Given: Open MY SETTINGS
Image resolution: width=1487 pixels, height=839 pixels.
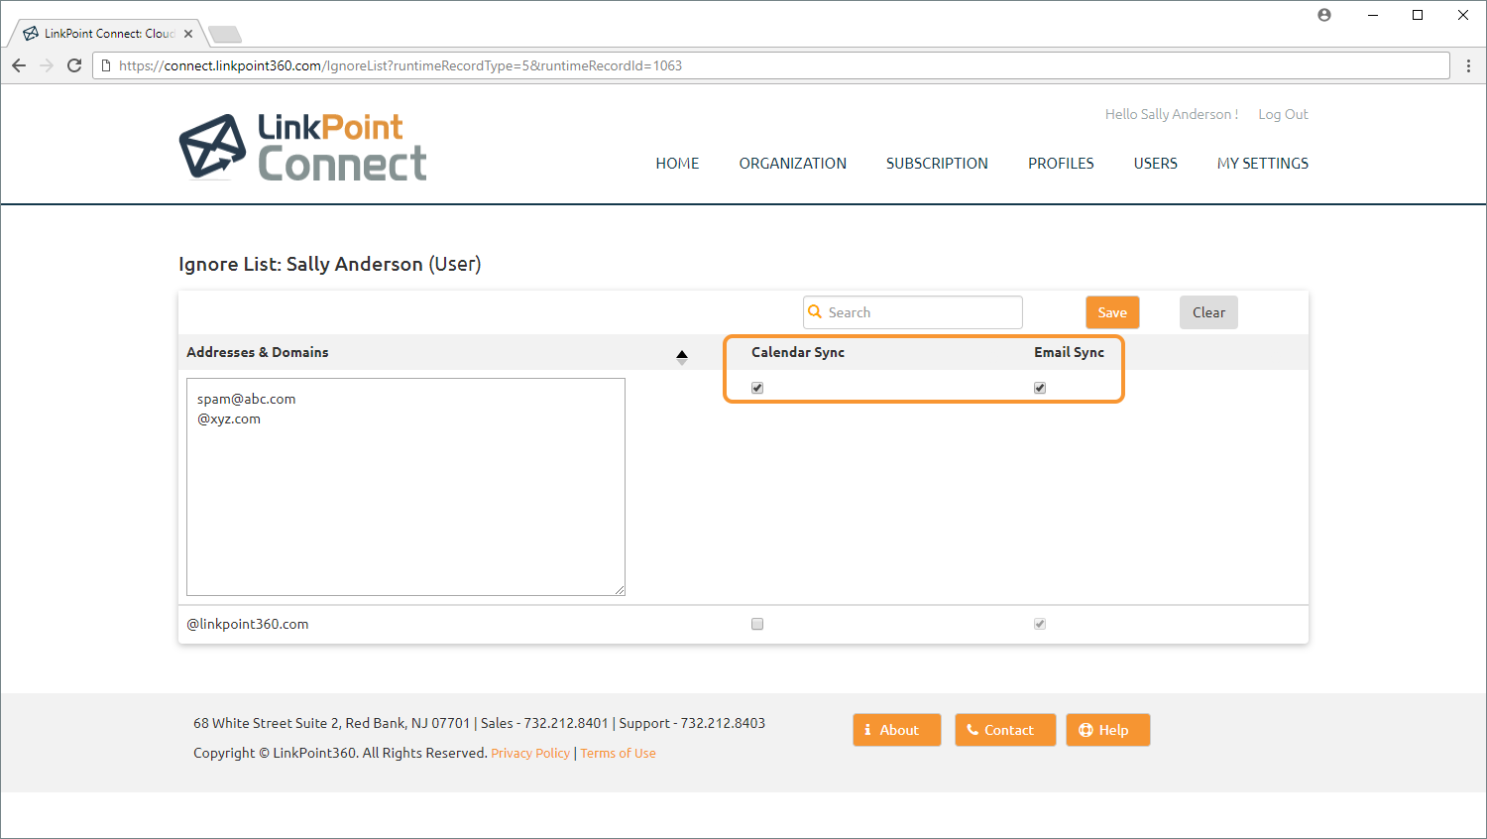Looking at the screenshot, I should [x=1263, y=164].
